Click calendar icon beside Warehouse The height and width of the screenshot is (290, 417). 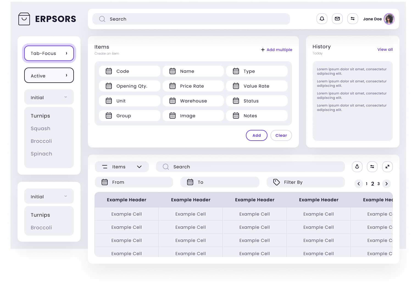173,101
